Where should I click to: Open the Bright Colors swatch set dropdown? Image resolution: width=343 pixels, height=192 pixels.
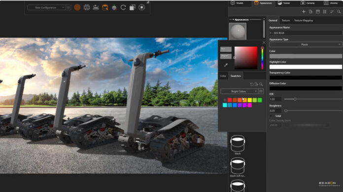(x=240, y=91)
